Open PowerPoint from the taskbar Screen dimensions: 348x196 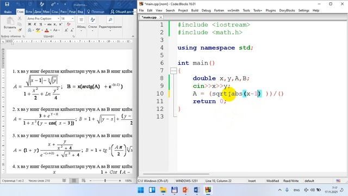pyautogui.click(x=185, y=190)
